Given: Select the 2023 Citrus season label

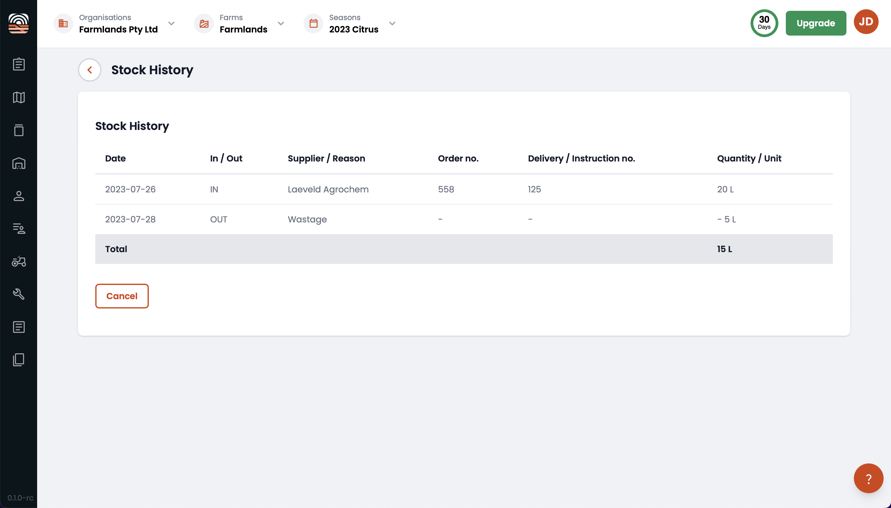Looking at the screenshot, I should coord(354,29).
